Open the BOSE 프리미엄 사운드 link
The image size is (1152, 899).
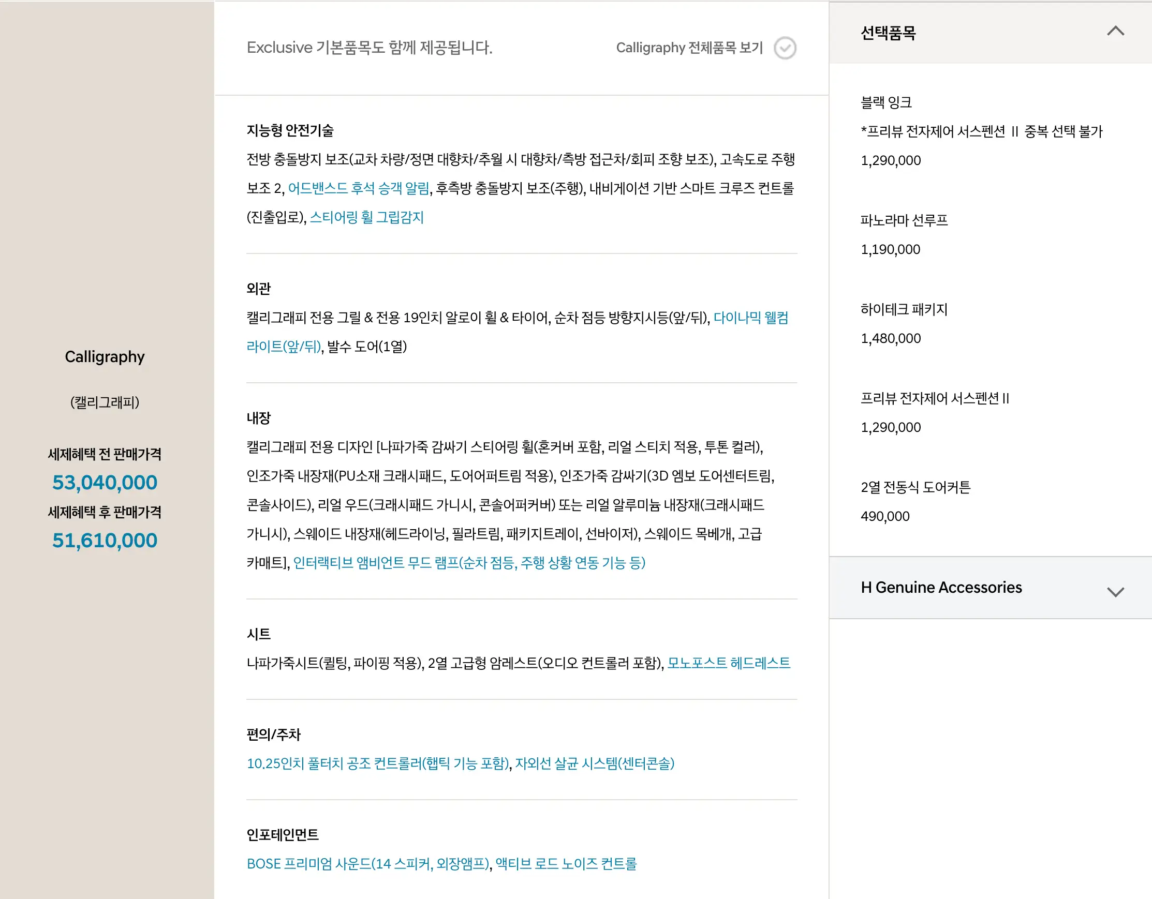tap(368, 864)
